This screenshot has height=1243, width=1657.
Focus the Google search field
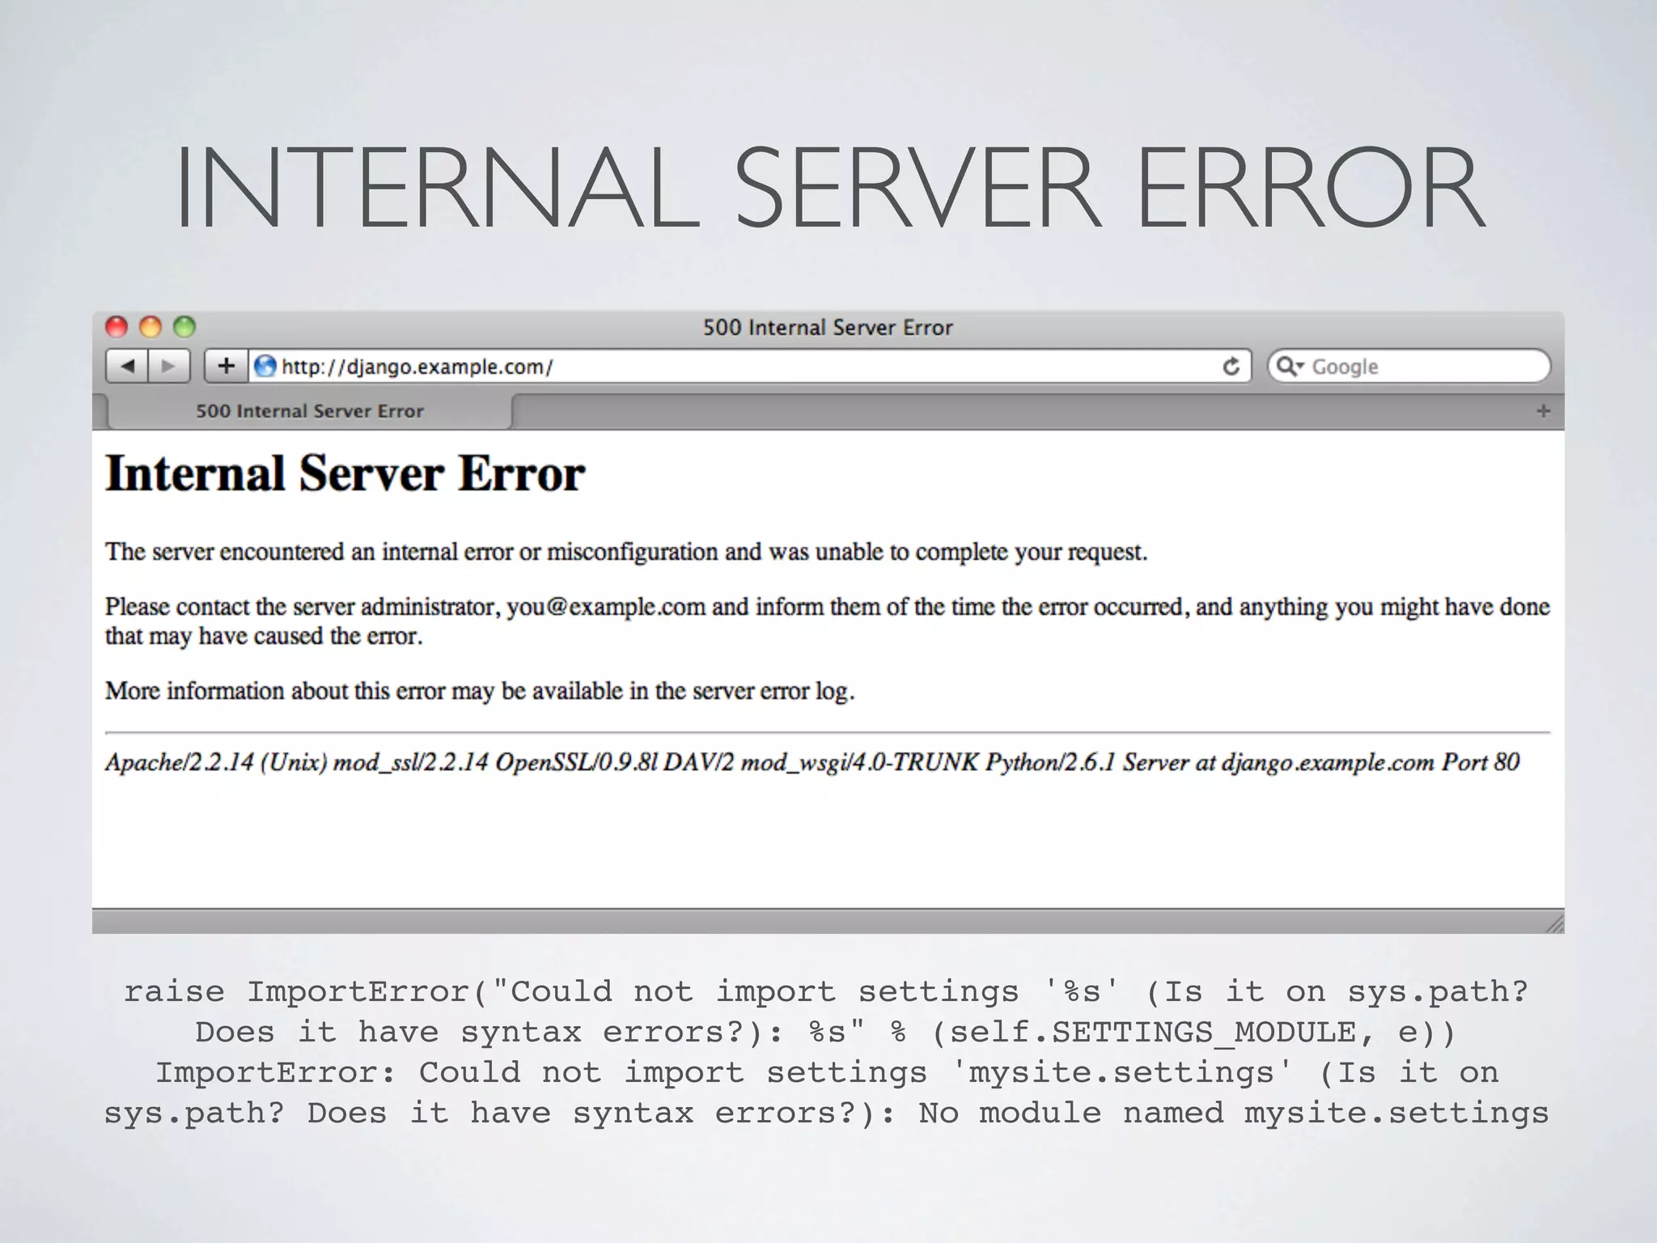click(1409, 367)
